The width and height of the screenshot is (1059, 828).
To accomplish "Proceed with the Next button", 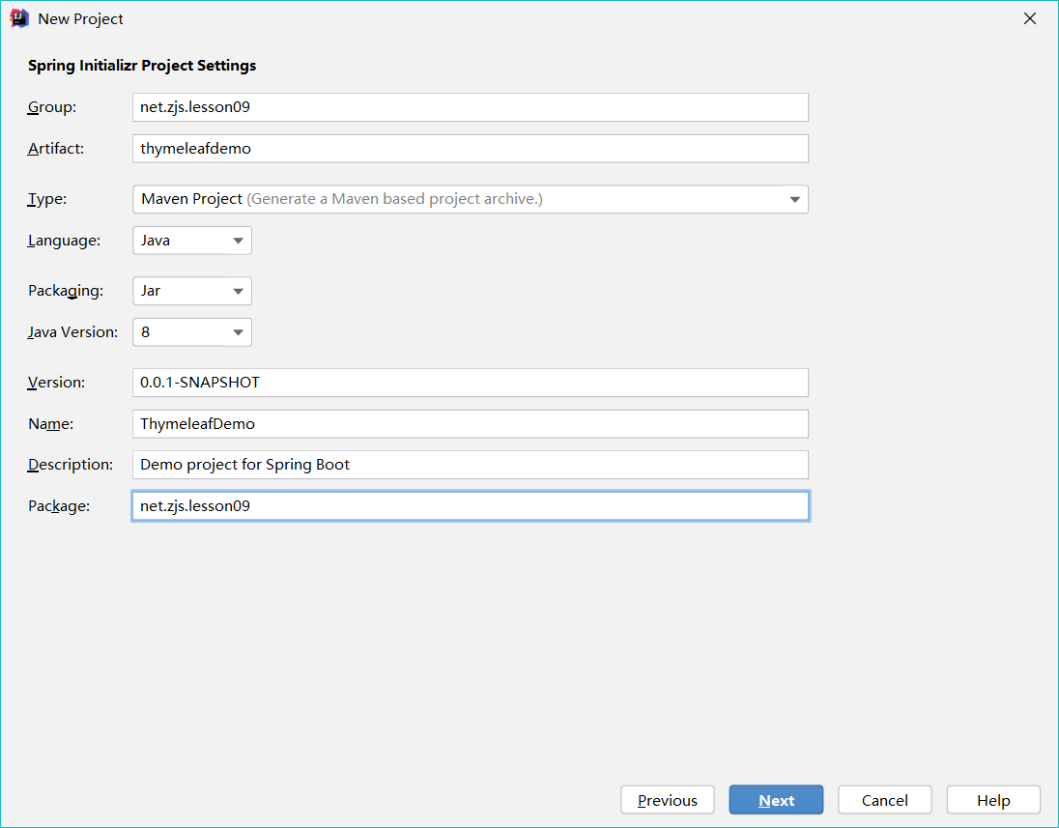I will 776,800.
